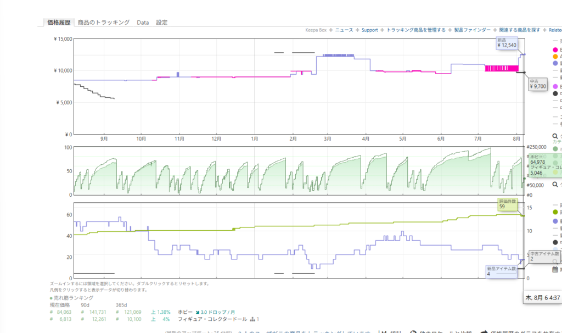Click フィギュア・コレクタードール category label
Image resolution: width=562 pixels, height=333 pixels.
tap(212, 319)
